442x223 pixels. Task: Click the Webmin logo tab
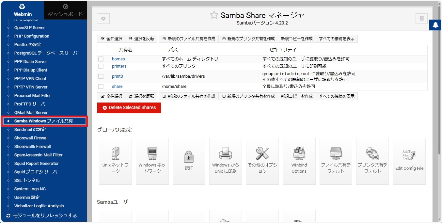(x=23, y=10)
